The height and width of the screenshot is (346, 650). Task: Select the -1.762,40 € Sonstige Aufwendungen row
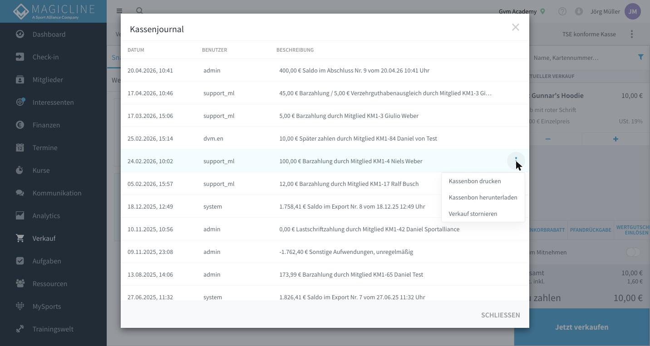(325, 252)
